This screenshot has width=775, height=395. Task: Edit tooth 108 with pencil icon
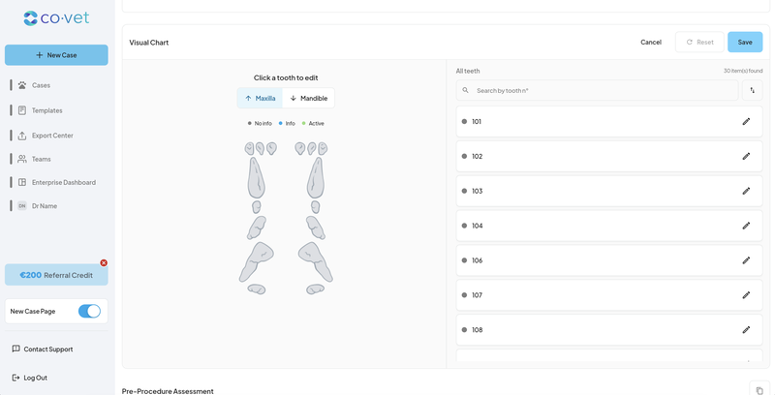coord(746,330)
